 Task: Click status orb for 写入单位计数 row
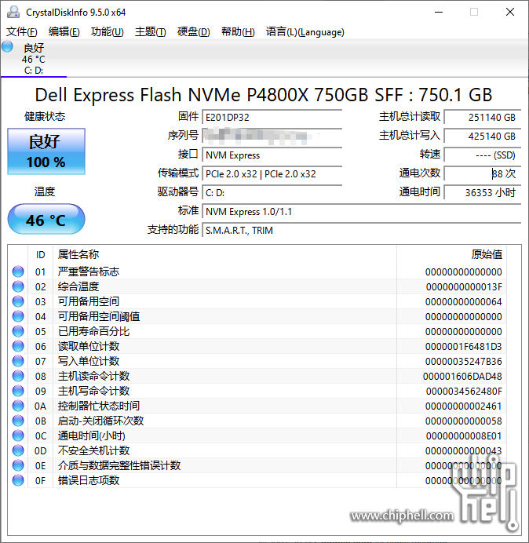pos(18,361)
